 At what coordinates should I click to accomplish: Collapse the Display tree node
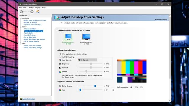pyautogui.click(x=20, y=27)
